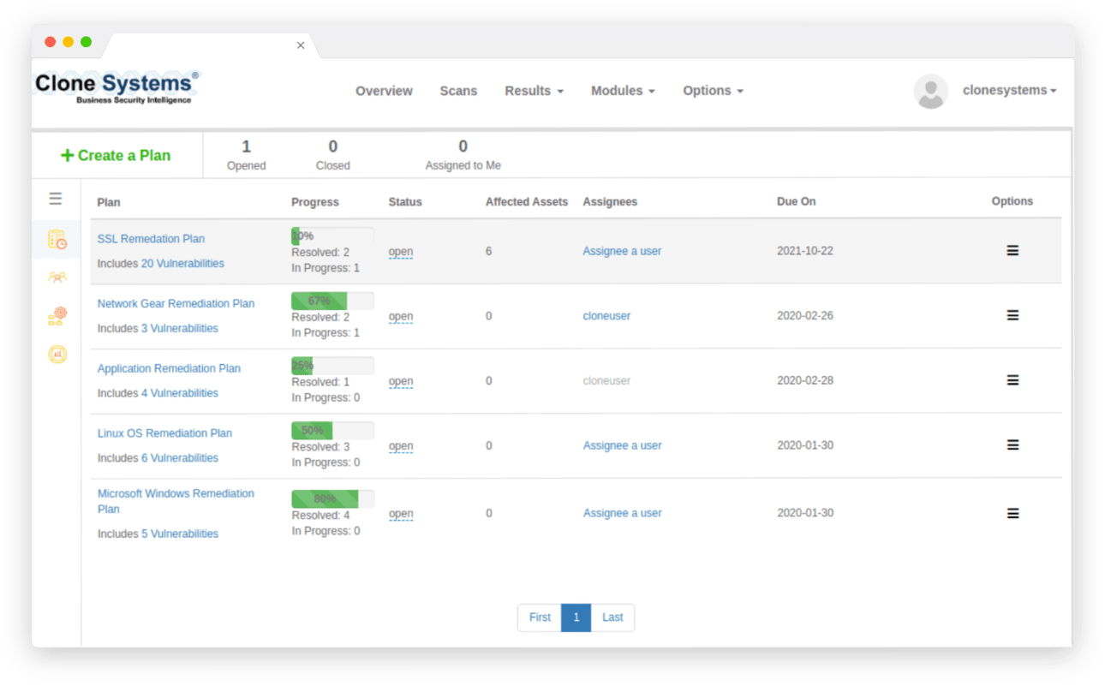Click open status of Network Gear plan
The image size is (1105, 692).
point(401,316)
